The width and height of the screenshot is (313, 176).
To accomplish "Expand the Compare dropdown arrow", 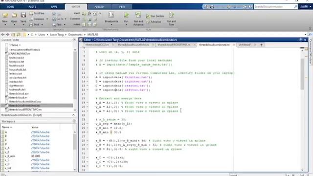I will tap(47, 19).
